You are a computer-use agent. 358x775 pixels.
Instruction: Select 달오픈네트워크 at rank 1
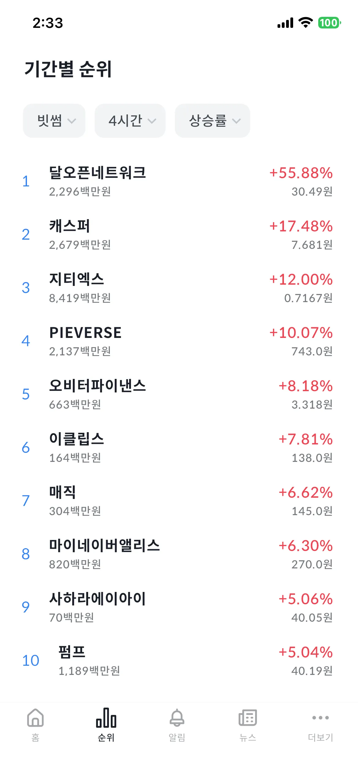[97, 174]
